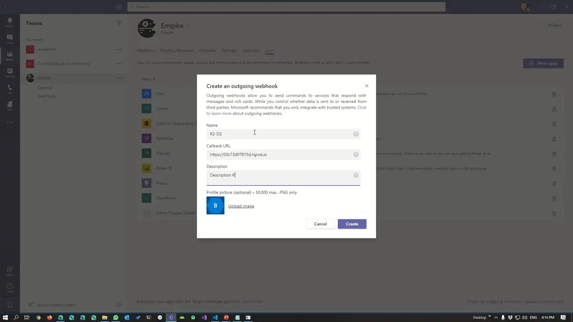Screen dimensions: 573x322
Task: Sort apps by the Name column
Action: pyautogui.click(x=148, y=79)
